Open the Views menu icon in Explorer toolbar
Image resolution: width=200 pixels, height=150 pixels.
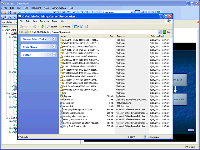point(76,27)
